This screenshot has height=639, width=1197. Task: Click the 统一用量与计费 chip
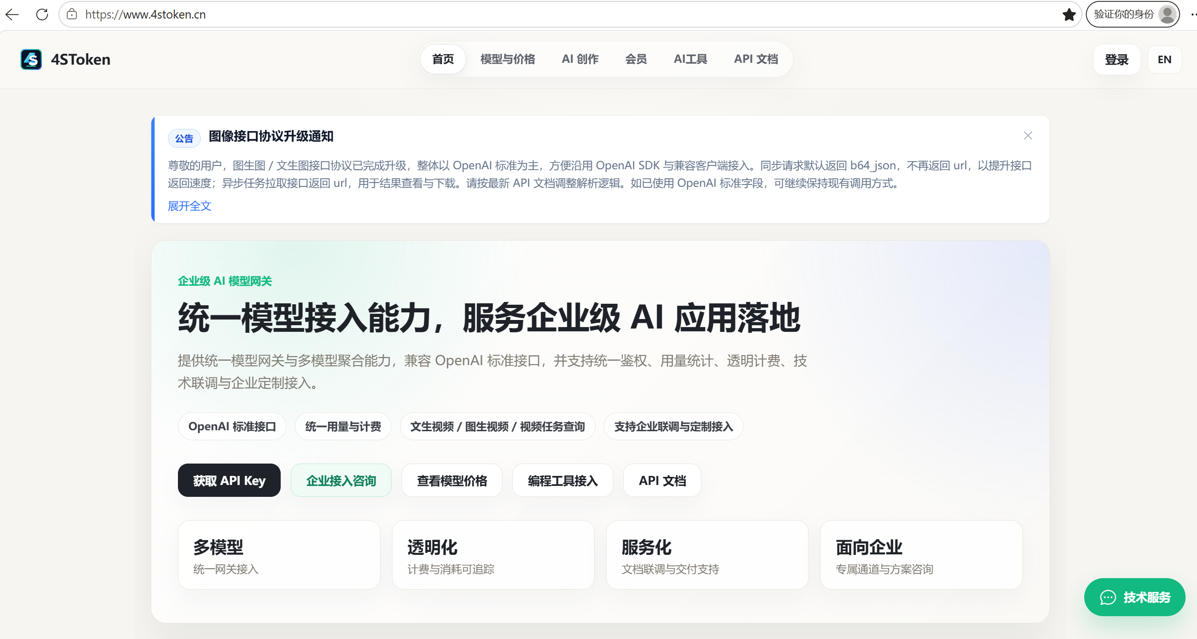click(343, 426)
